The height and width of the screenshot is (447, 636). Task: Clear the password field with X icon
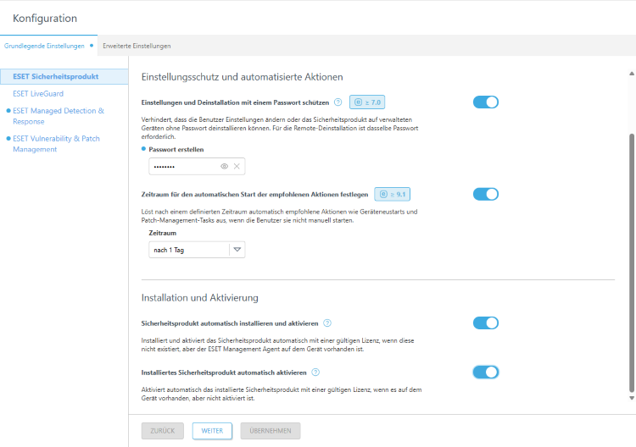(237, 167)
